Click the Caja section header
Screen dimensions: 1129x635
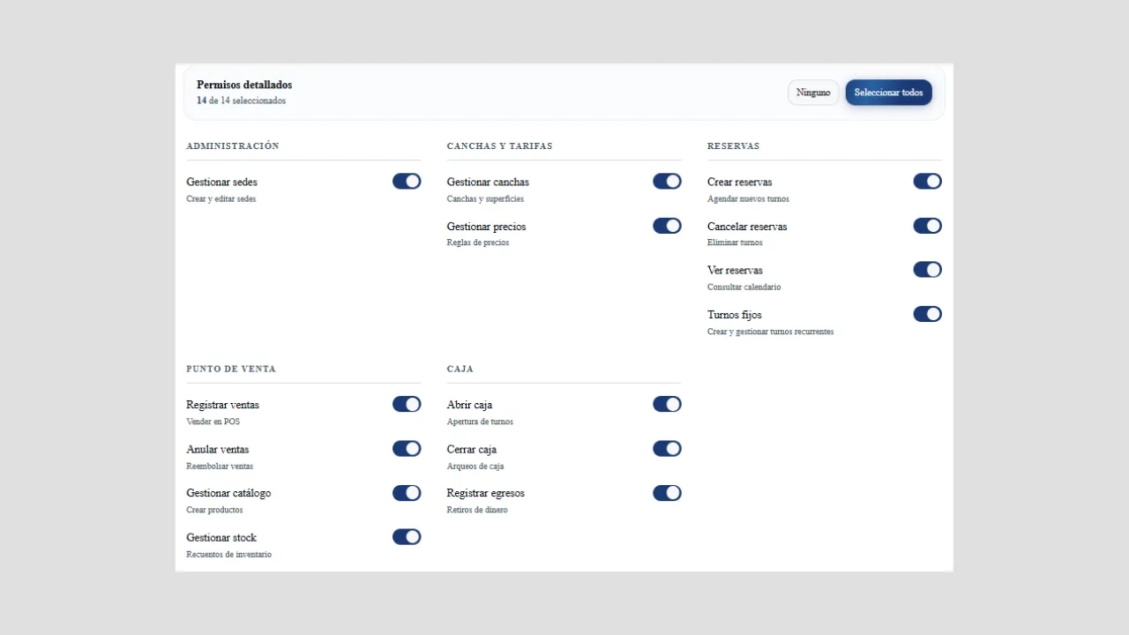coord(460,370)
